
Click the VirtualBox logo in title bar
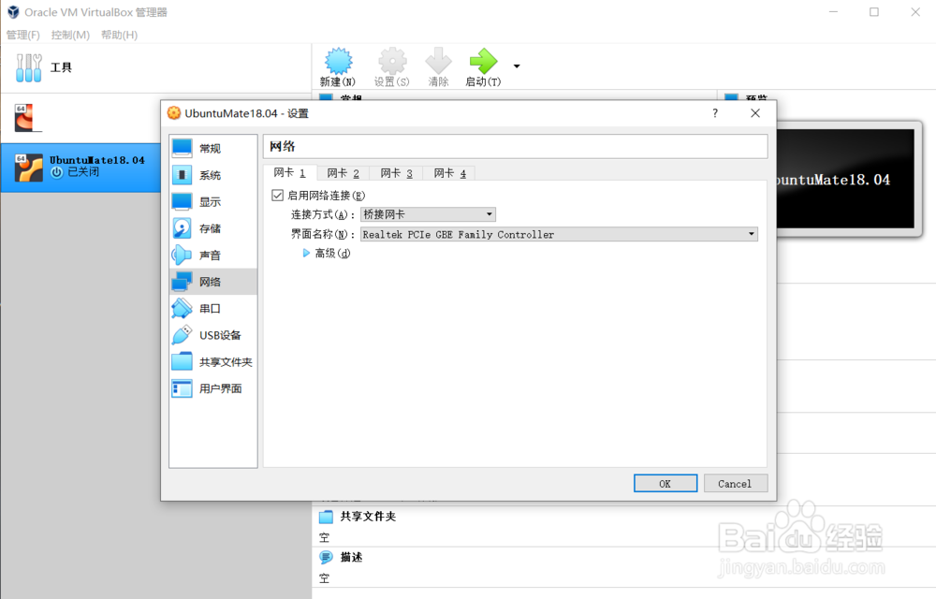click(13, 12)
